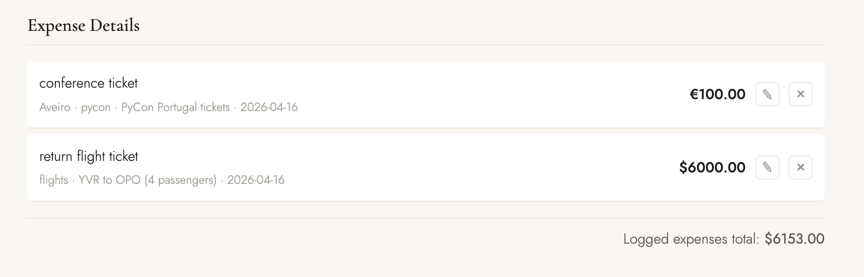Delete the conference ticket expense

point(800,94)
